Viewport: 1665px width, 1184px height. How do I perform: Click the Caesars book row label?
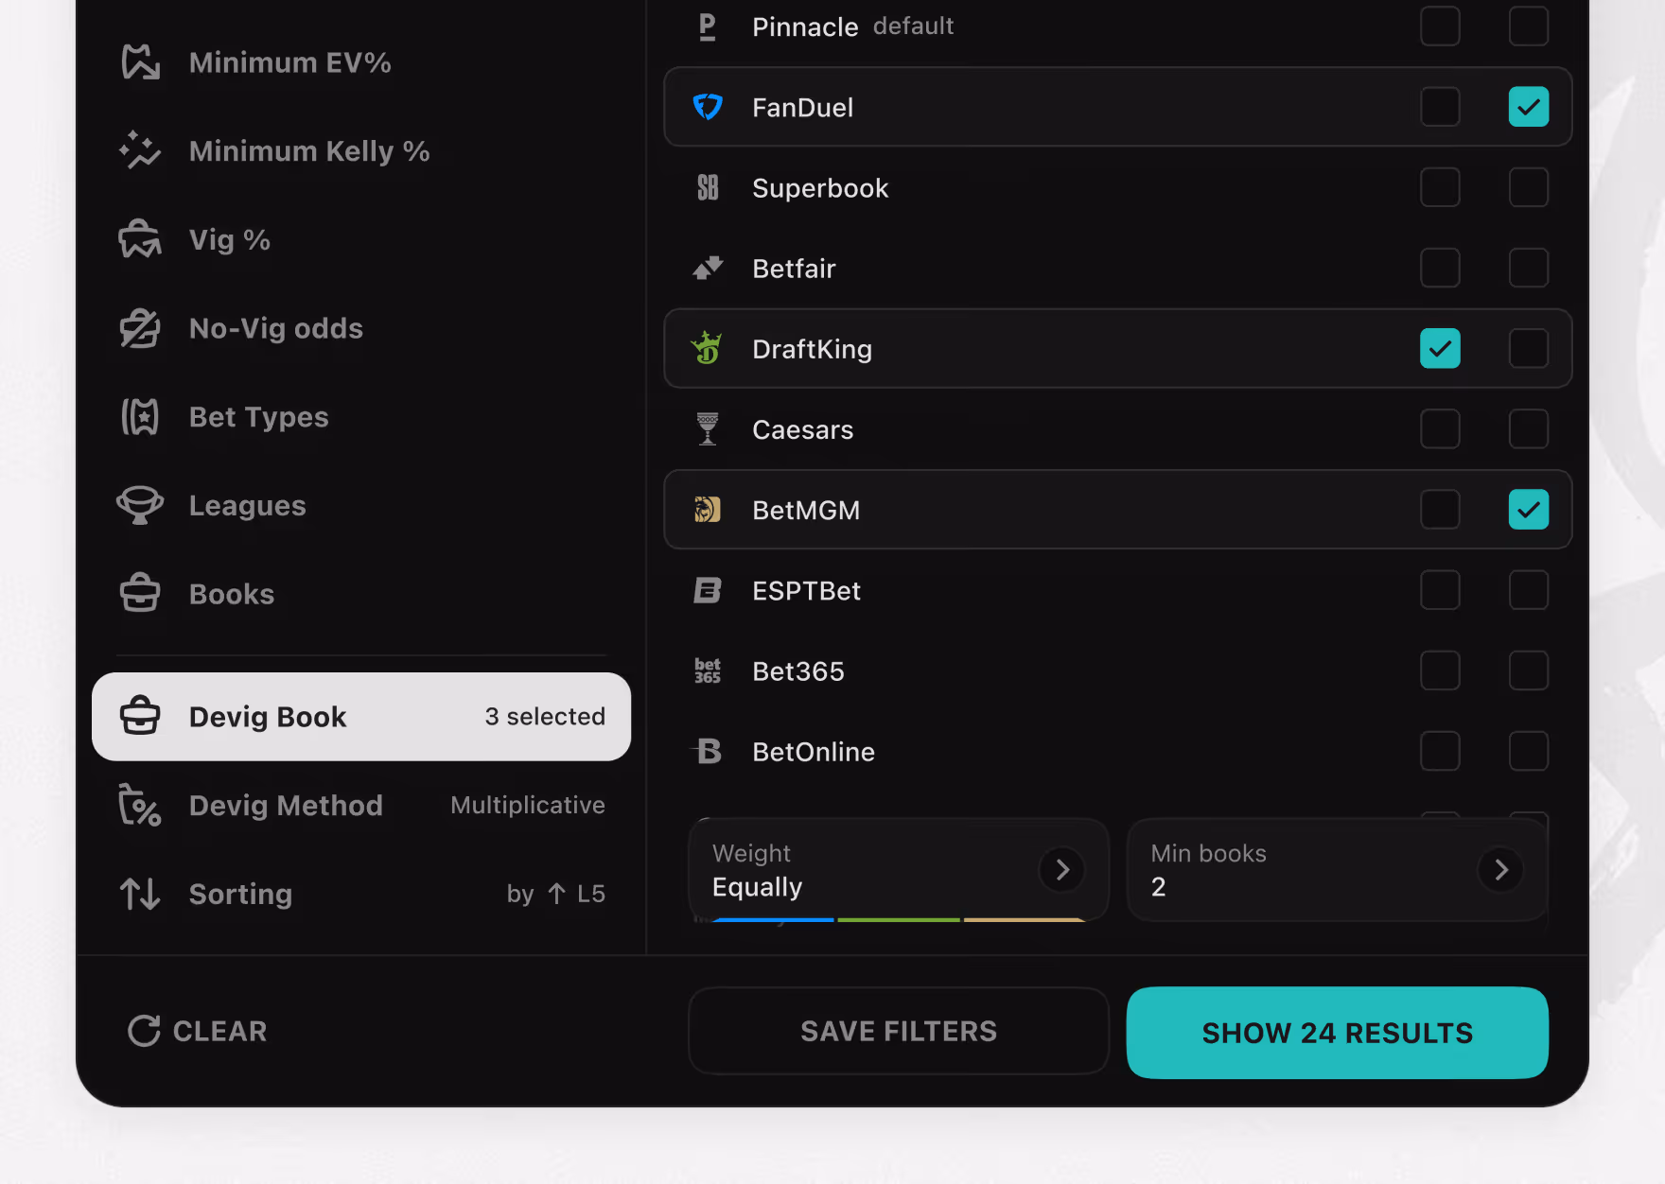click(x=802, y=429)
